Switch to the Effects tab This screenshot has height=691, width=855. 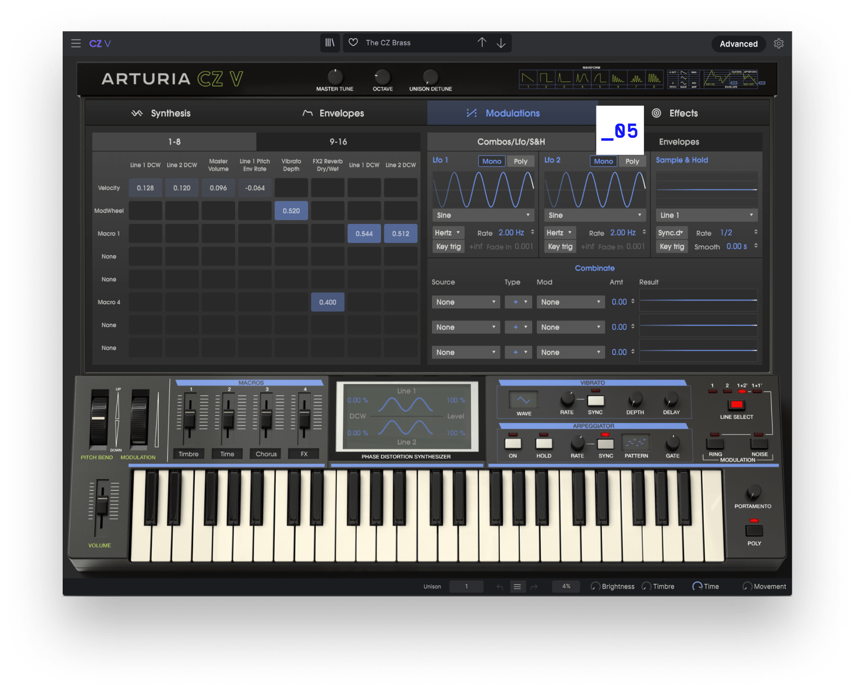[683, 113]
